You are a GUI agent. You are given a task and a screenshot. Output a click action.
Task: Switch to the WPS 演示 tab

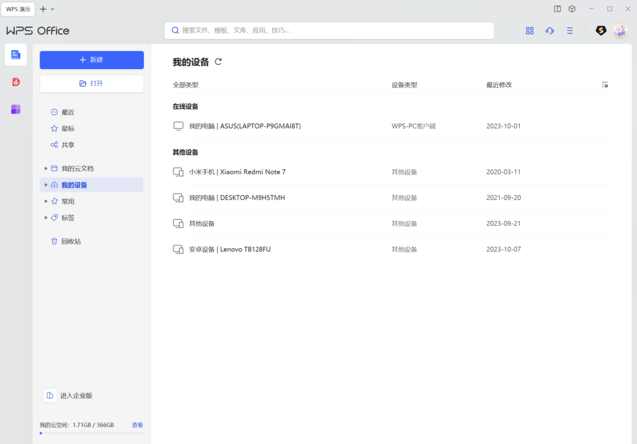(x=18, y=9)
